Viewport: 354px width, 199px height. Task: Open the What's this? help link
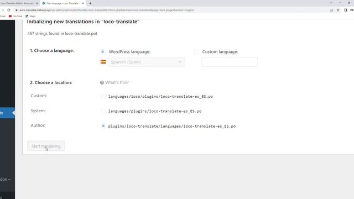tap(117, 82)
